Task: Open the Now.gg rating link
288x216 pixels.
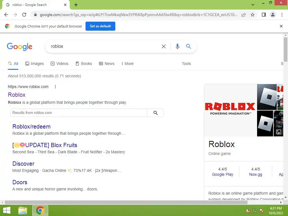Action: pos(255,174)
